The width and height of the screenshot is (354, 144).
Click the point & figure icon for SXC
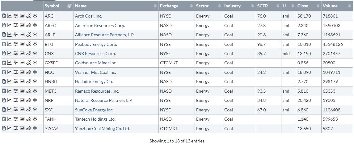[x=29, y=110]
